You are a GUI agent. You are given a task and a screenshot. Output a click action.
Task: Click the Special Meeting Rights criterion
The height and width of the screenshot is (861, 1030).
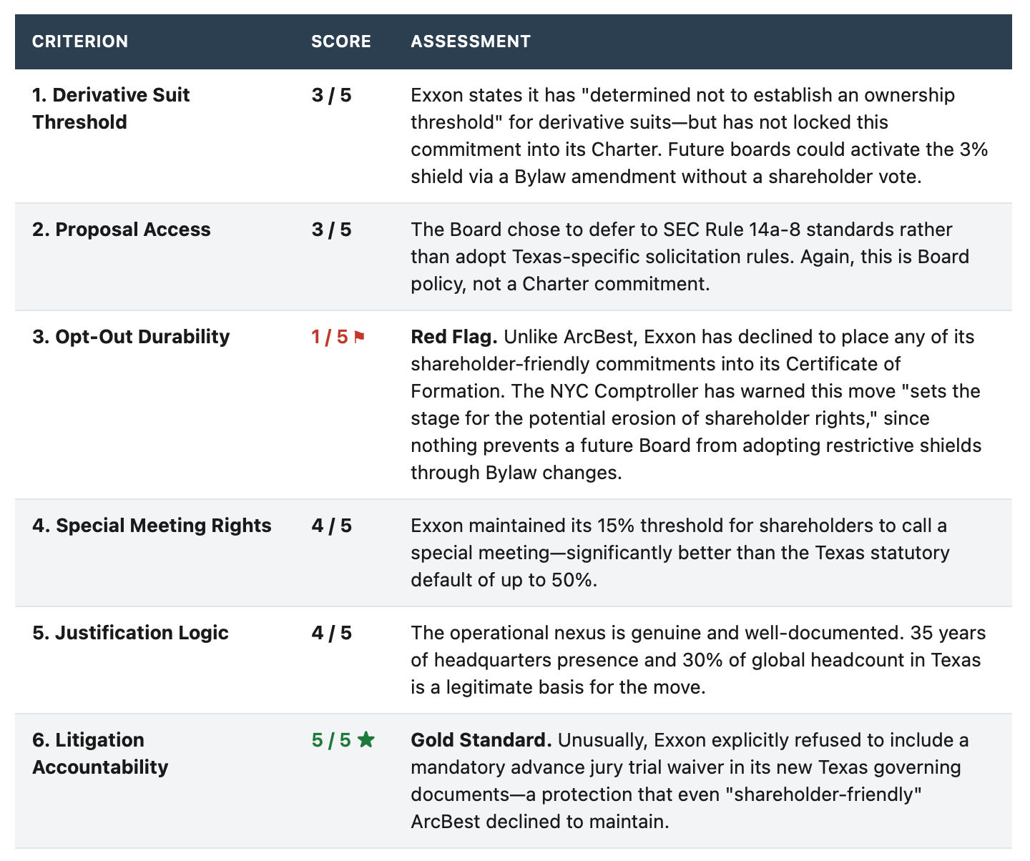152,526
